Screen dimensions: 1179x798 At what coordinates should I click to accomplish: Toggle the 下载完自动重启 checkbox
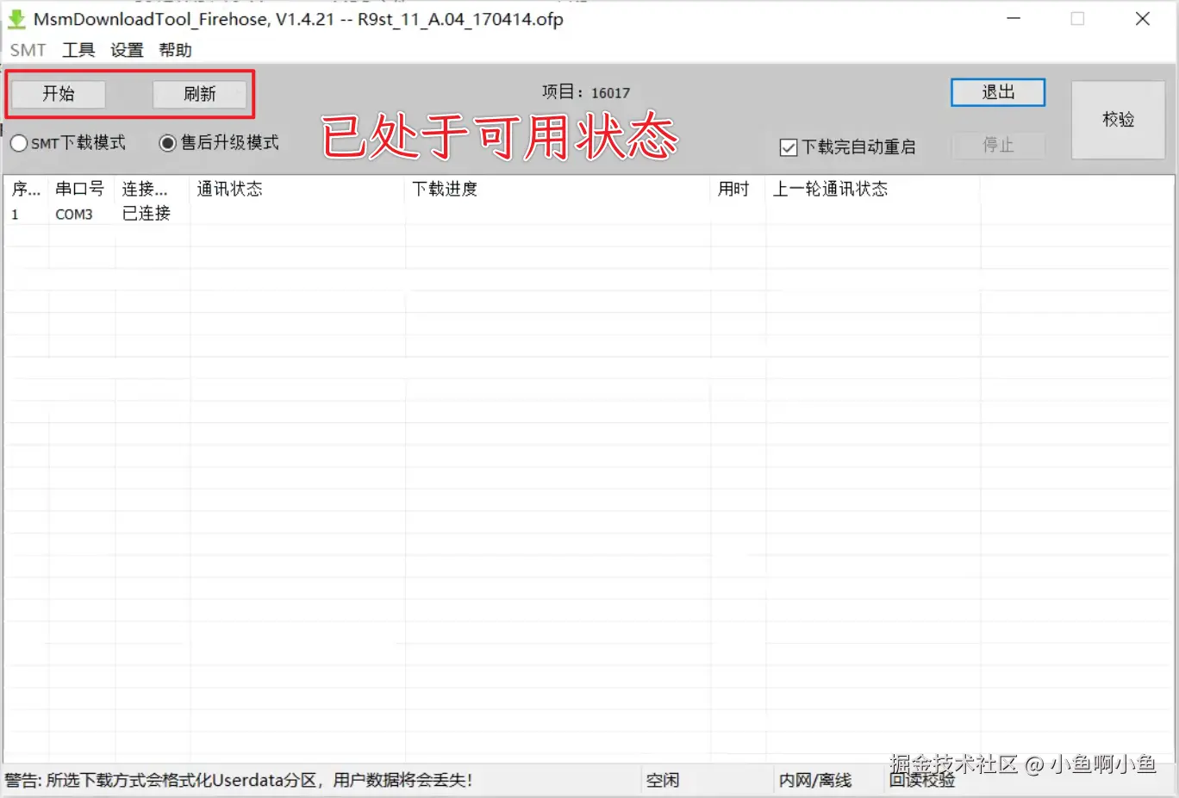click(x=847, y=147)
